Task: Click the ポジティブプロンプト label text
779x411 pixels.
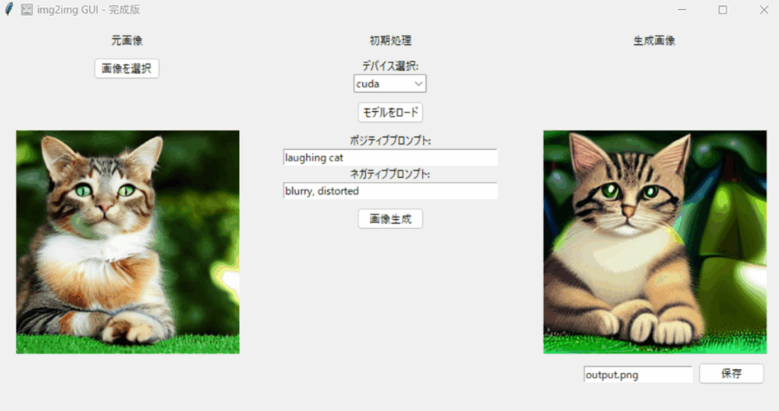Action: [390, 141]
